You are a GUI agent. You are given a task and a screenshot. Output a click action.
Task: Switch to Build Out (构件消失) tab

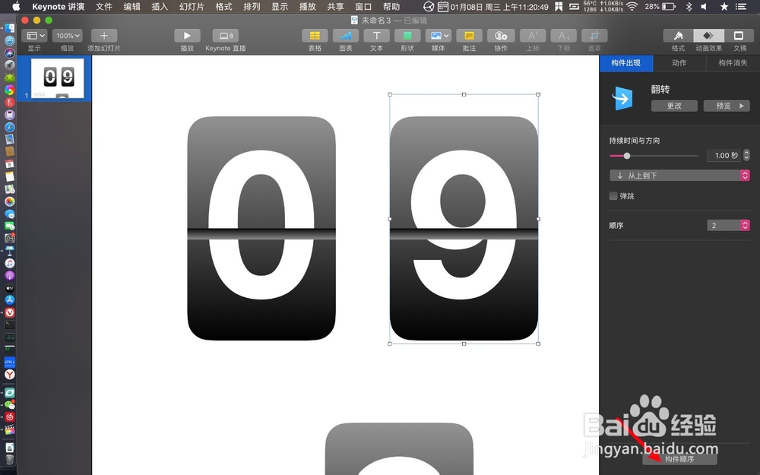733,63
